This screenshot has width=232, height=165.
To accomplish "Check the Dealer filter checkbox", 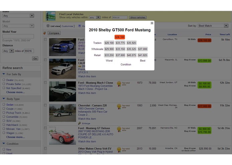I will [x=4, y=80].
